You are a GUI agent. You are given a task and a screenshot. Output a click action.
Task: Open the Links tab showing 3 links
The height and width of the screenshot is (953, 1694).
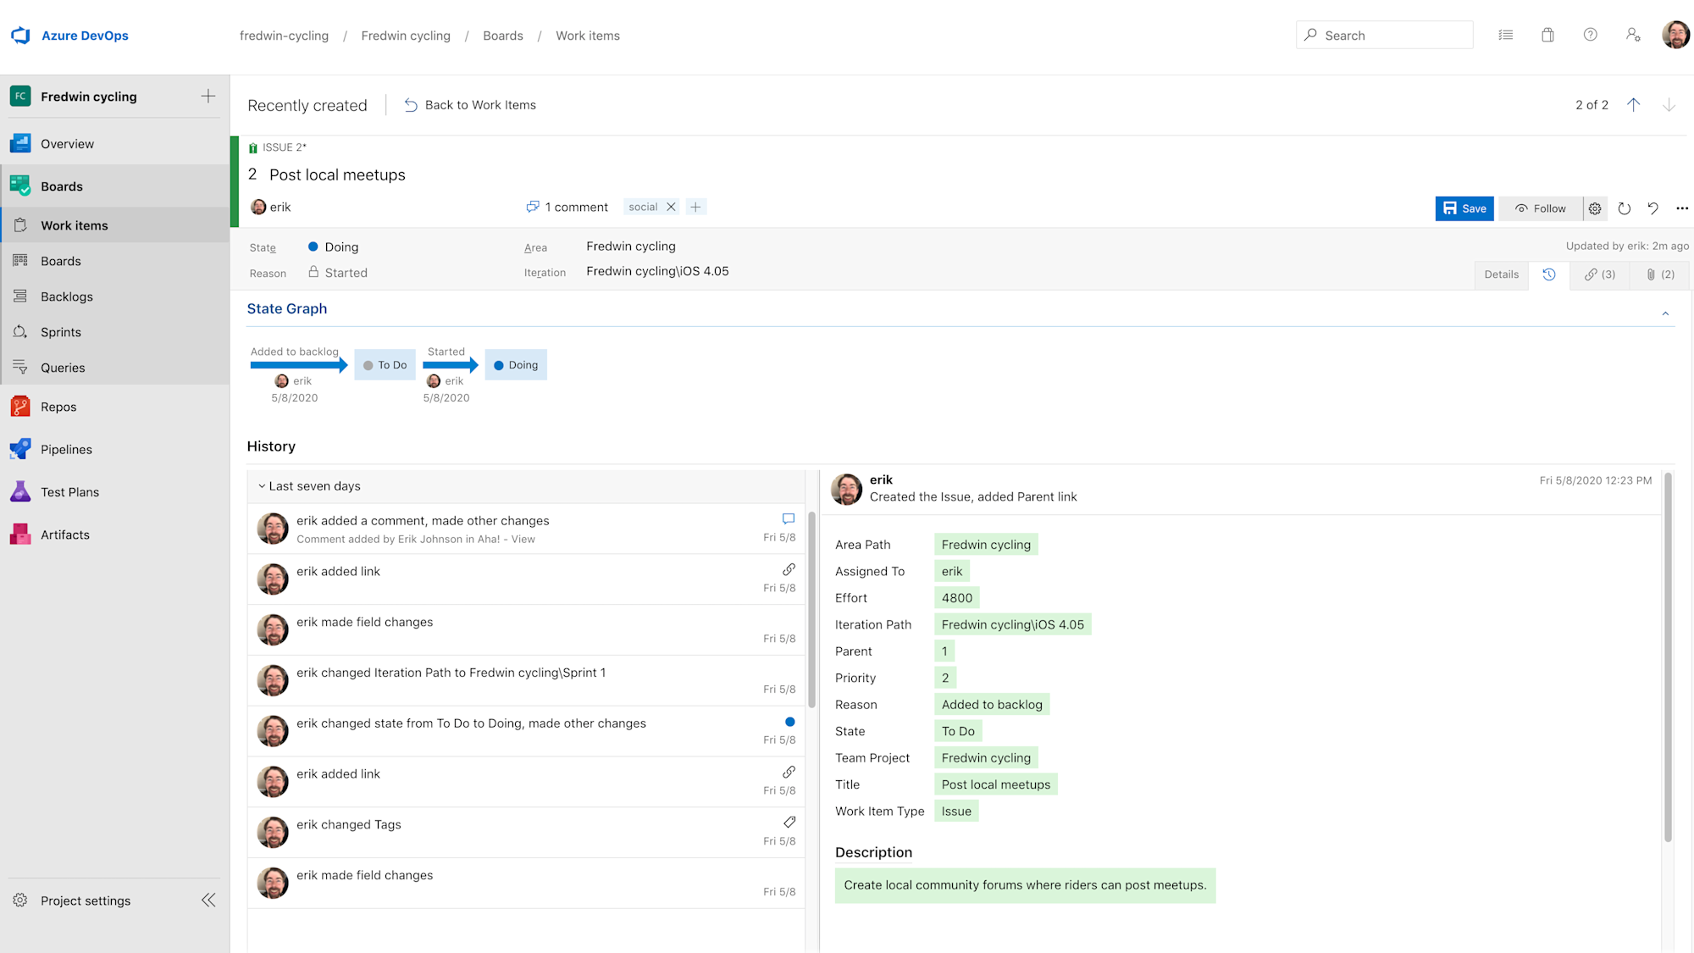pos(1600,274)
